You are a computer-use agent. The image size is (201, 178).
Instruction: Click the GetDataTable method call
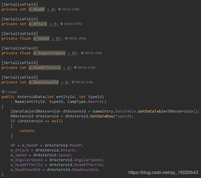tap(152, 111)
